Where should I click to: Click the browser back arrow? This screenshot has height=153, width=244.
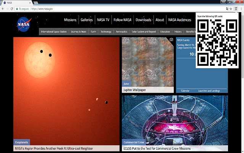click(x=3, y=9)
